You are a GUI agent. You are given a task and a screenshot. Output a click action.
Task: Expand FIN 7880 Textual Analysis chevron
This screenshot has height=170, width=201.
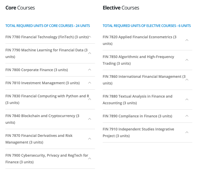187,100
